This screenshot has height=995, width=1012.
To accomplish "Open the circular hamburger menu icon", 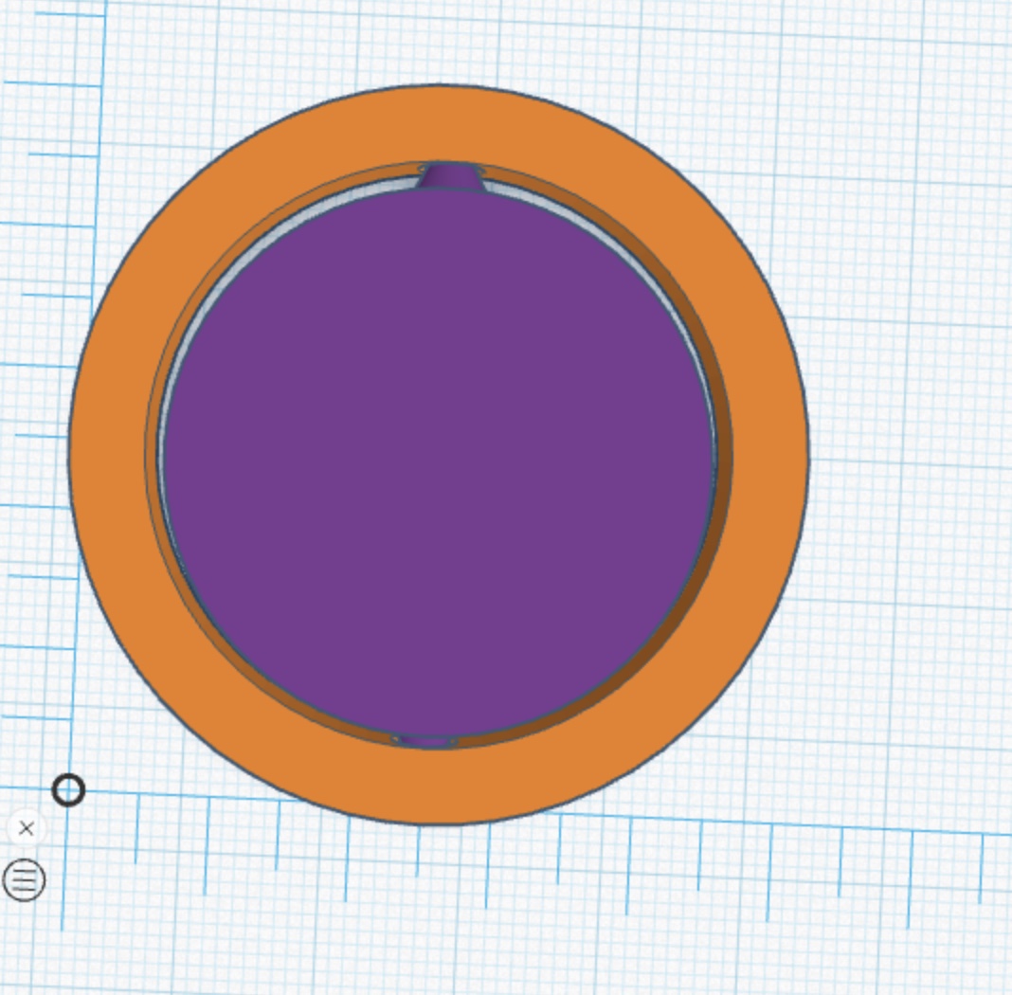I will click(24, 880).
